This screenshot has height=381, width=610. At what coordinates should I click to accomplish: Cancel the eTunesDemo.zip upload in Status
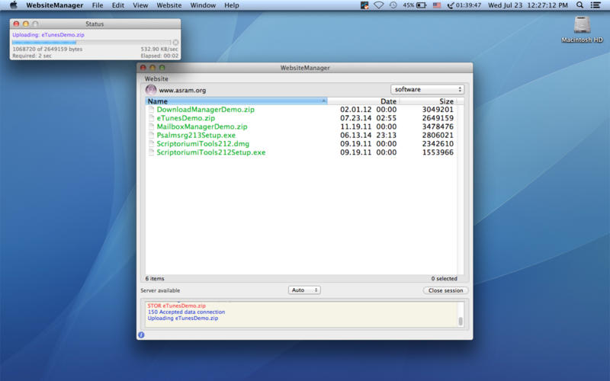click(x=175, y=43)
